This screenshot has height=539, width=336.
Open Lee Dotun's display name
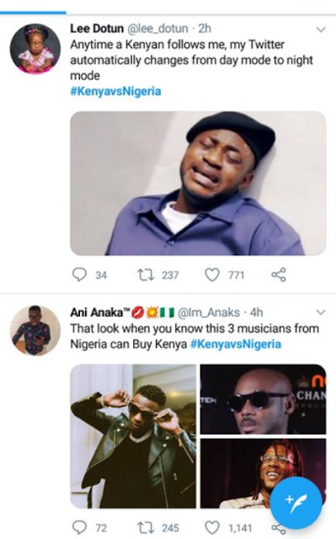[97, 29]
